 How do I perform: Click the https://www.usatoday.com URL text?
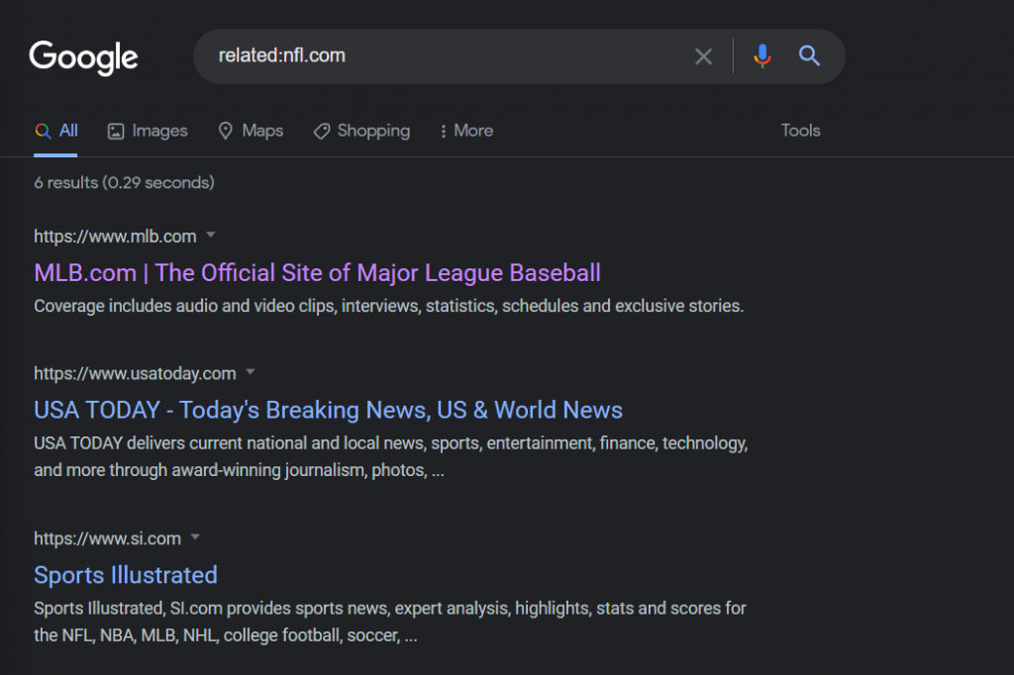pyautogui.click(x=135, y=373)
